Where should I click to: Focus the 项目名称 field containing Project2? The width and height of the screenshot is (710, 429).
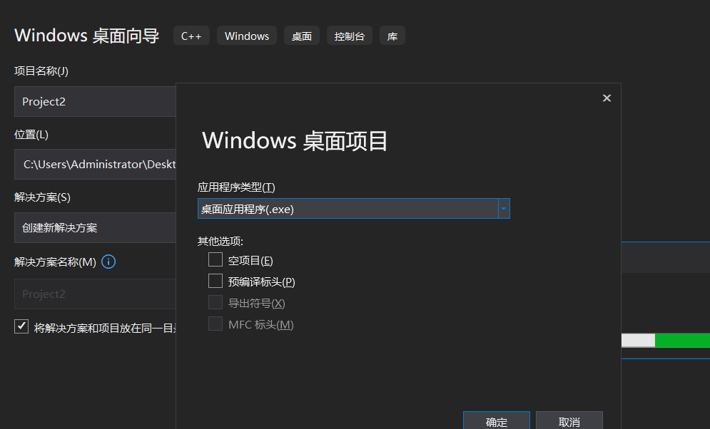click(x=95, y=102)
